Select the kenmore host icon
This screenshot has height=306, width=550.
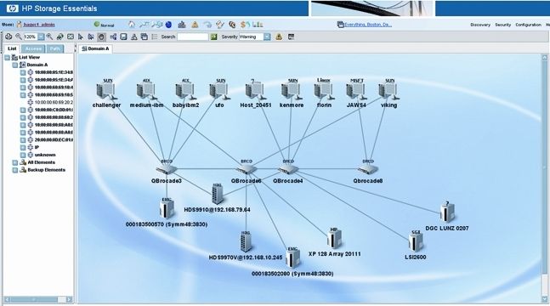pyautogui.click(x=292, y=91)
